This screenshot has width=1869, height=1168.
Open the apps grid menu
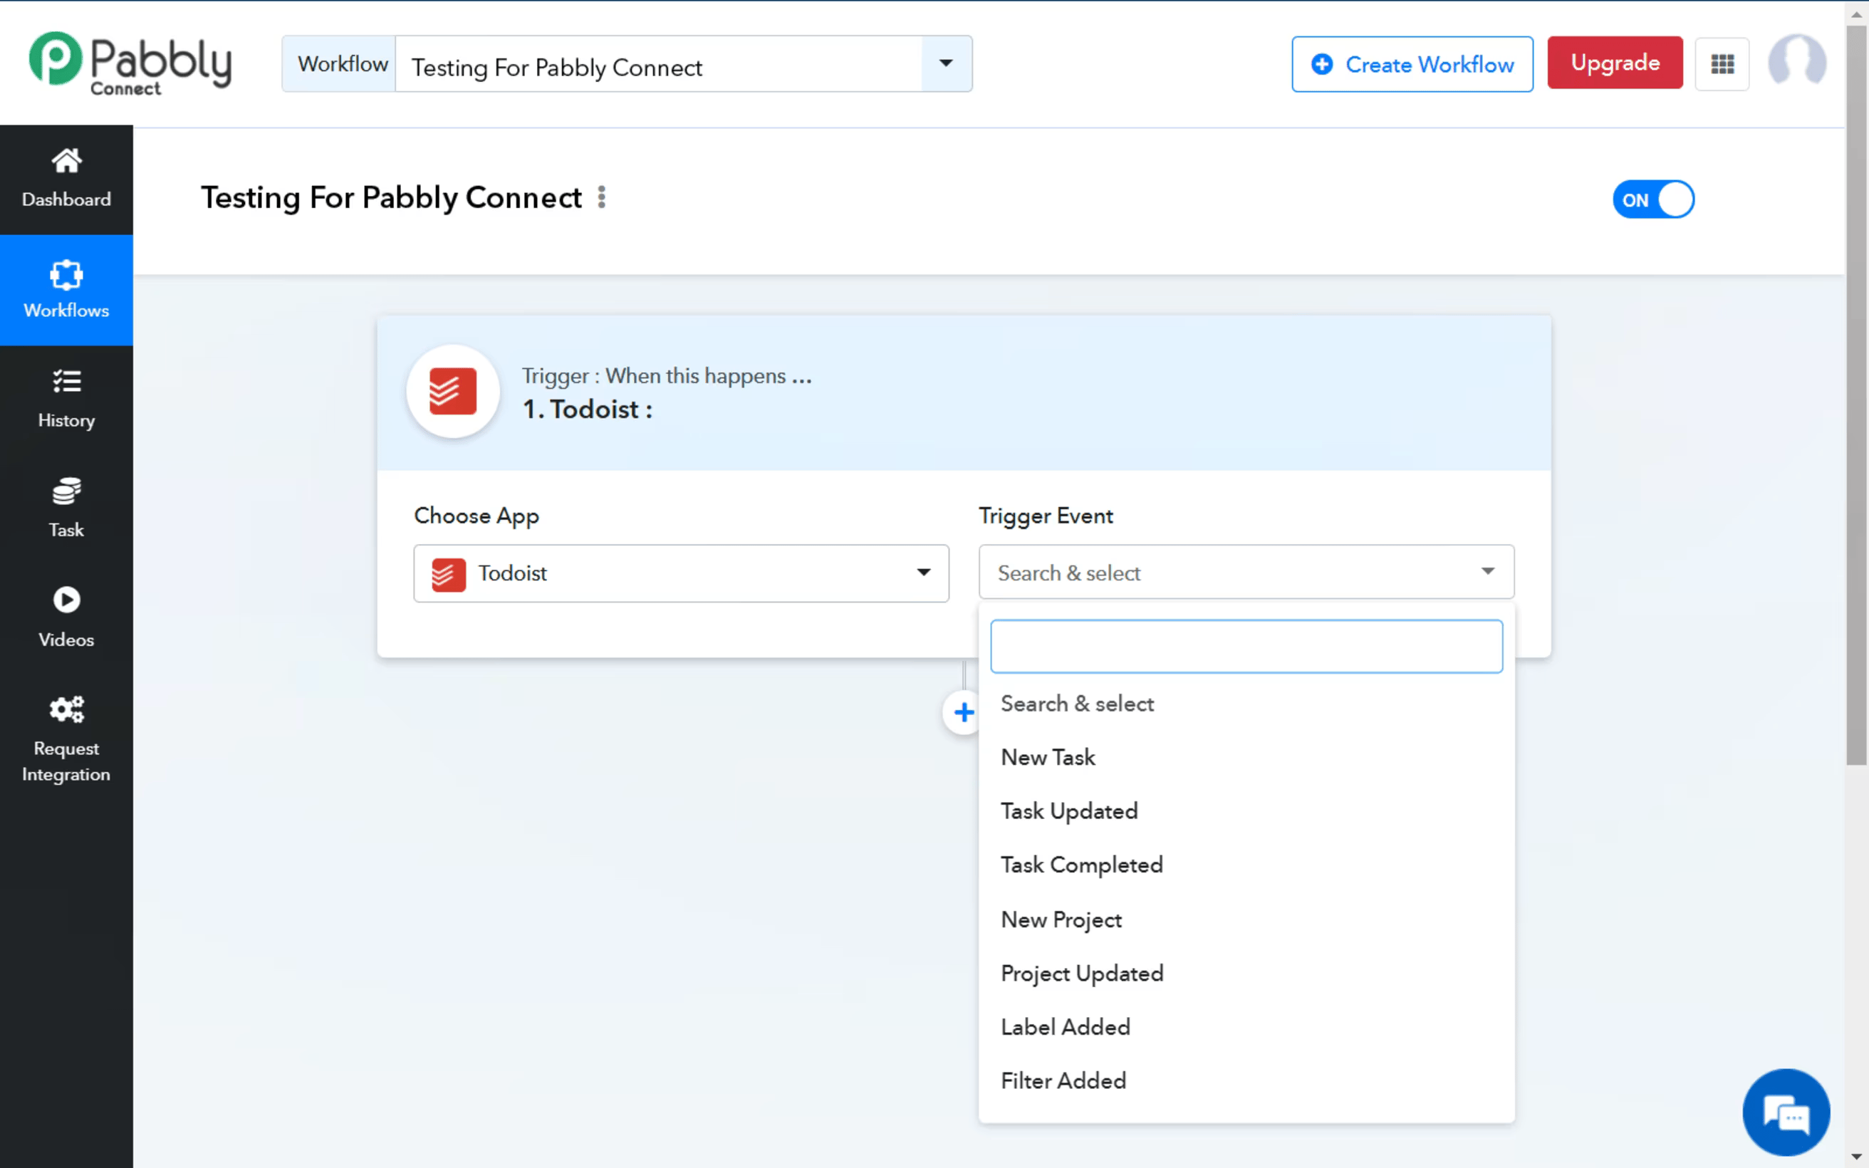pos(1722,64)
